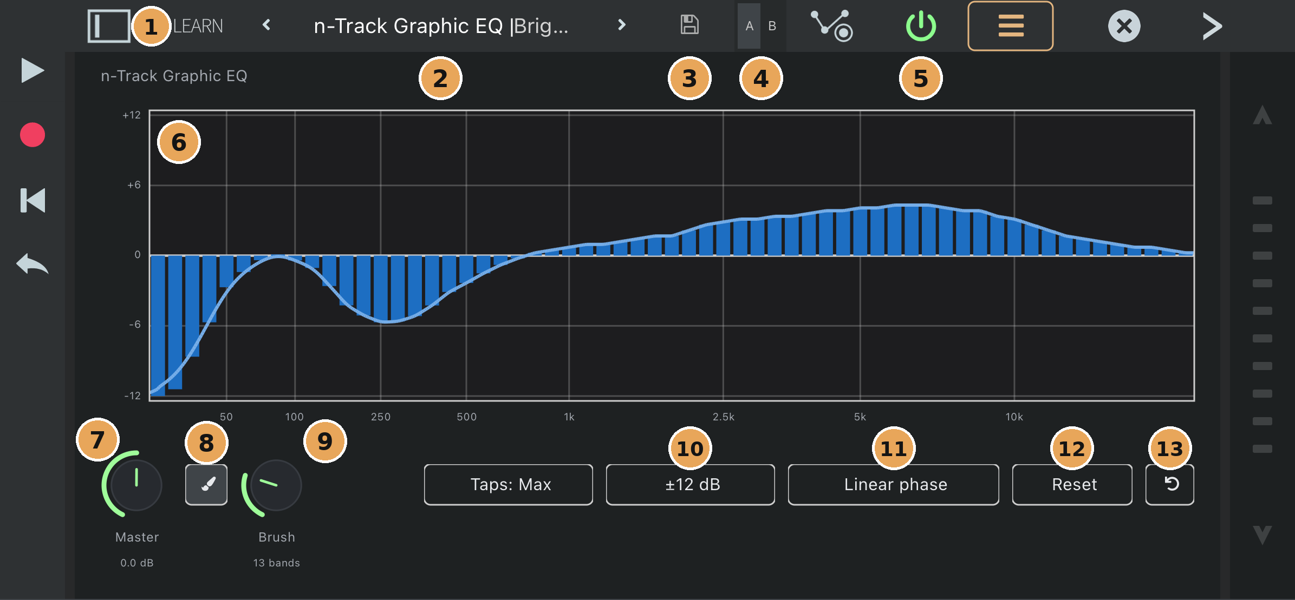
Task: Open hamburger menu
Action: point(1011,26)
